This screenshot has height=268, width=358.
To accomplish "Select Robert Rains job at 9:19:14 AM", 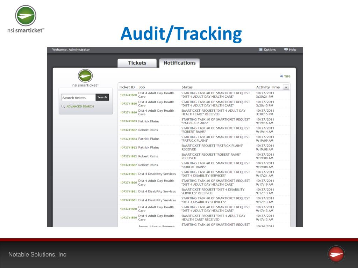I will click(148, 130).
